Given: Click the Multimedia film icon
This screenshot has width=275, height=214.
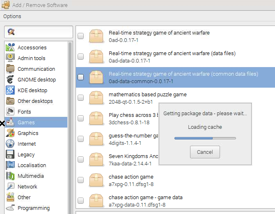Looking at the screenshot, I should click(10, 176).
